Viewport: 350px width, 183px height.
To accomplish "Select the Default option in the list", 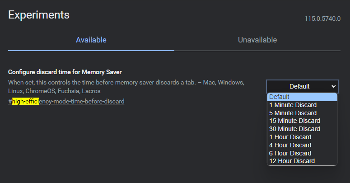I will pos(302,97).
